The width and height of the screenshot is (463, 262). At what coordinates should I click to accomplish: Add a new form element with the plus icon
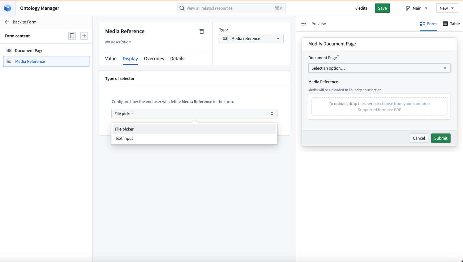pyautogui.click(x=84, y=36)
